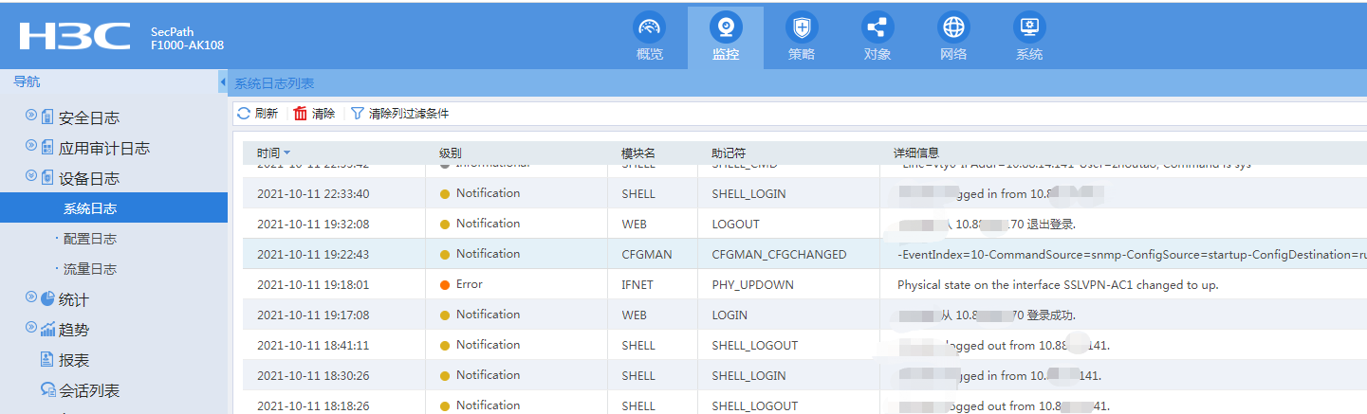The height and width of the screenshot is (414, 1367).
Task: Go to the 网络 globe icon
Action: pyautogui.click(x=952, y=27)
